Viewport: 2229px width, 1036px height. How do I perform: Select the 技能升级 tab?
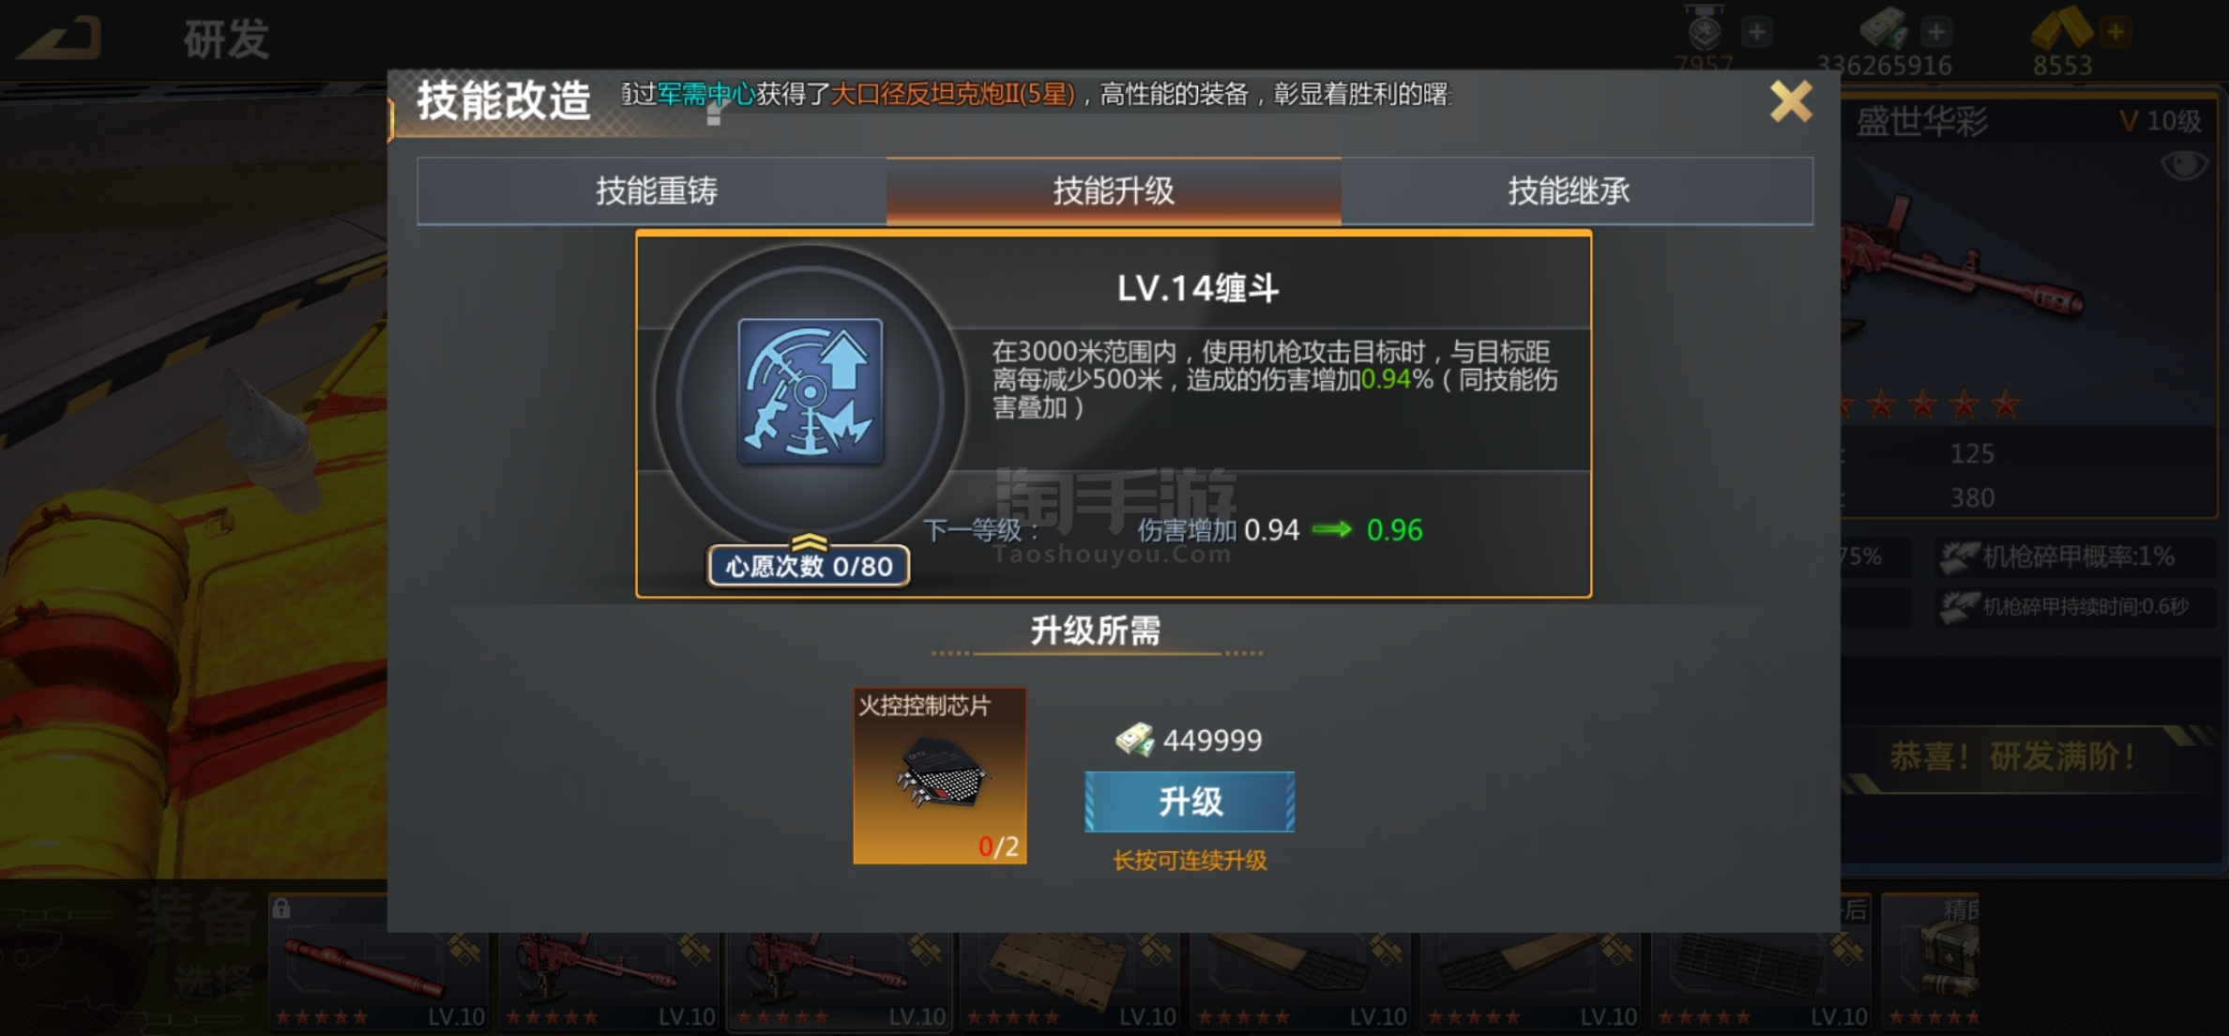[x=1114, y=191]
